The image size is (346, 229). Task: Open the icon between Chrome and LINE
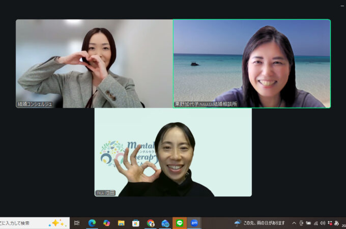(x=165, y=223)
